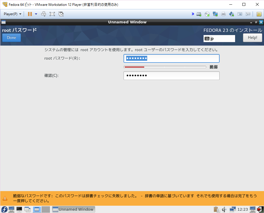Focus the root パスワード input field
Viewport: 264px width, 213px height.
click(x=171, y=58)
